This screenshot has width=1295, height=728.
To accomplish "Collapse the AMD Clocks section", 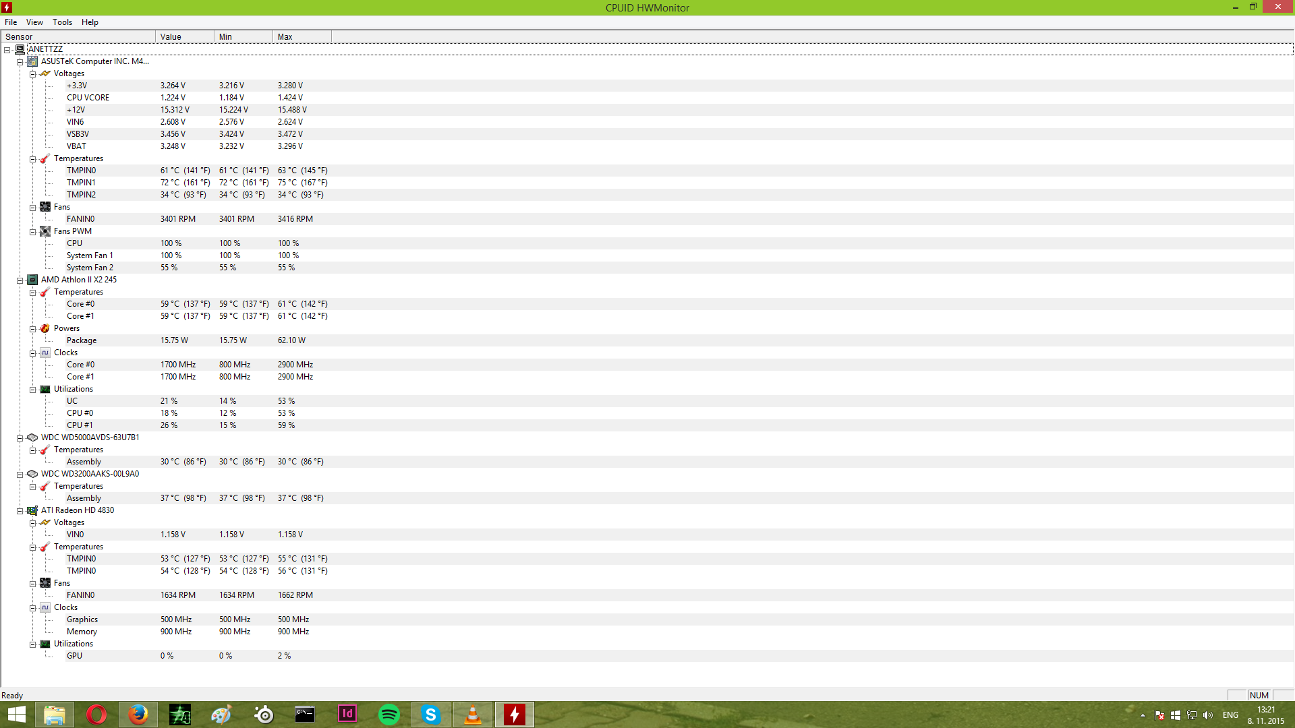I will (x=32, y=353).
